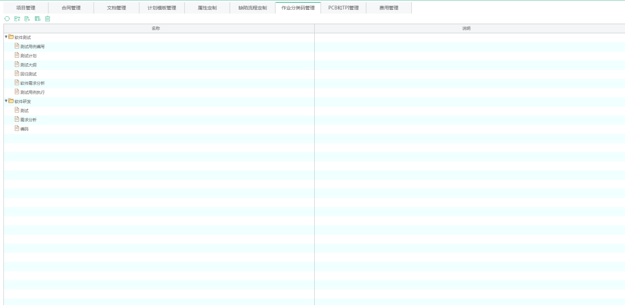Click the add document code icon
Image resolution: width=625 pixels, height=305 pixels.
tap(27, 19)
